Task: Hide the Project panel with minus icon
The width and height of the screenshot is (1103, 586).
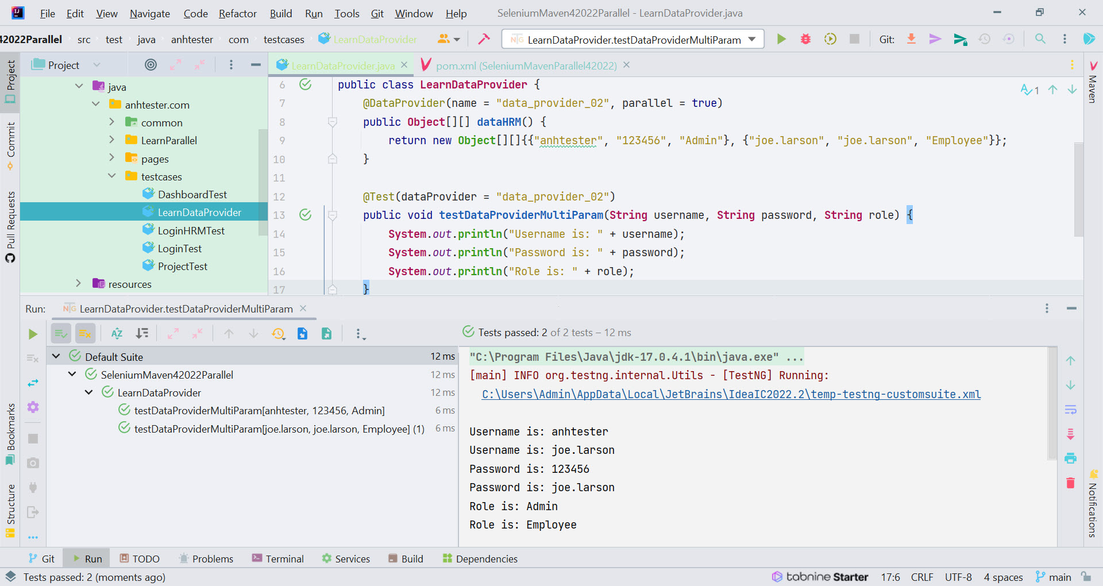Action: (x=256, y=65)
